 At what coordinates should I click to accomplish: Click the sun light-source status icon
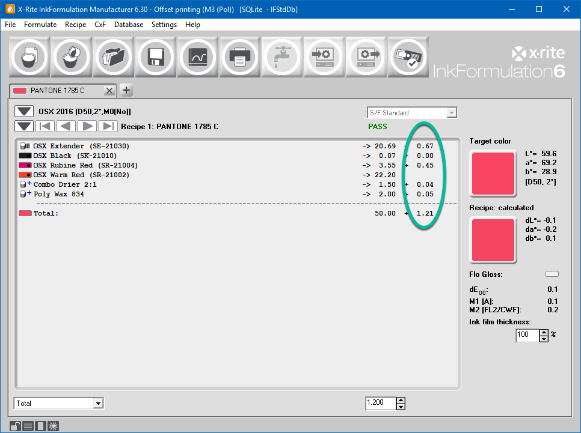tap(53, 426)
